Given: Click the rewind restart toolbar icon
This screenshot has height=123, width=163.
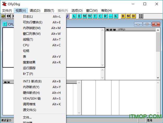Looking at the screenshot, I should [x=9, y=16].
